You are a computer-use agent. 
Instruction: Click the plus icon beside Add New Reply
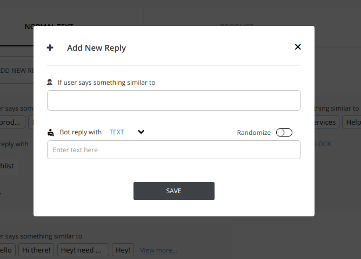point(50,47)
